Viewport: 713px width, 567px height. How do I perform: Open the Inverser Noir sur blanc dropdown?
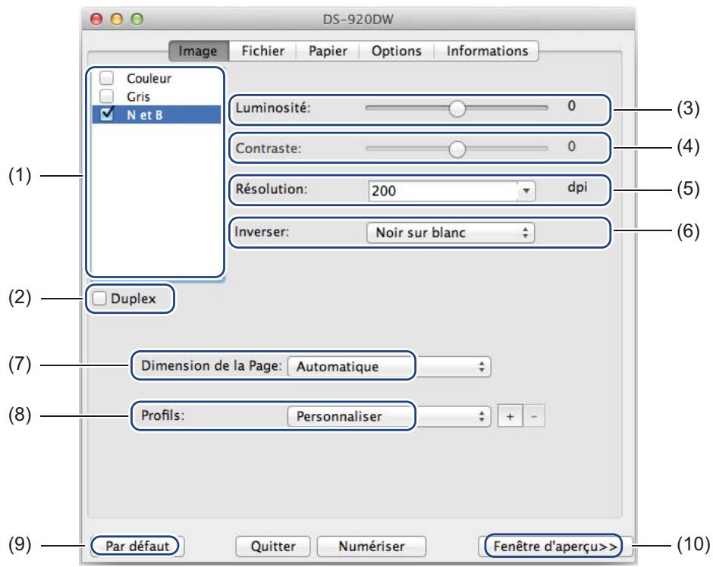pyautogui.click(x=450, y=233)
